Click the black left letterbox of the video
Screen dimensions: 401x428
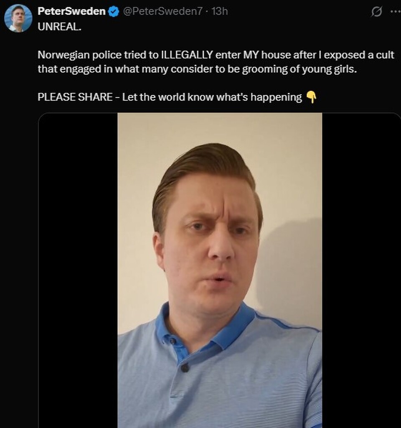78,270
